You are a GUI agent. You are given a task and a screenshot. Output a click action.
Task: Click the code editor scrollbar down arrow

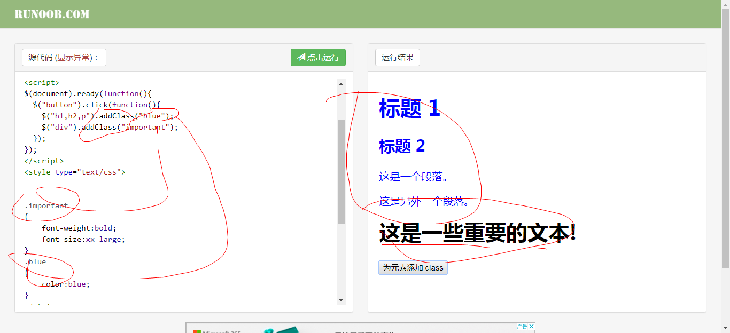click(x=341, y=301)
